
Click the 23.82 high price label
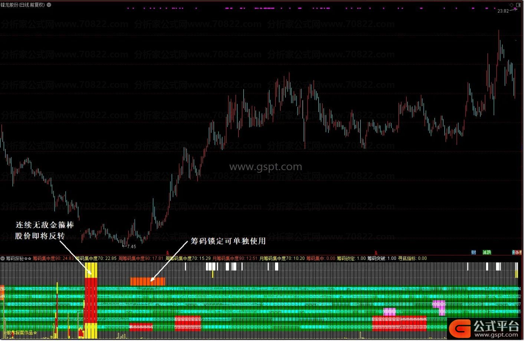click(x=503, y=11)
